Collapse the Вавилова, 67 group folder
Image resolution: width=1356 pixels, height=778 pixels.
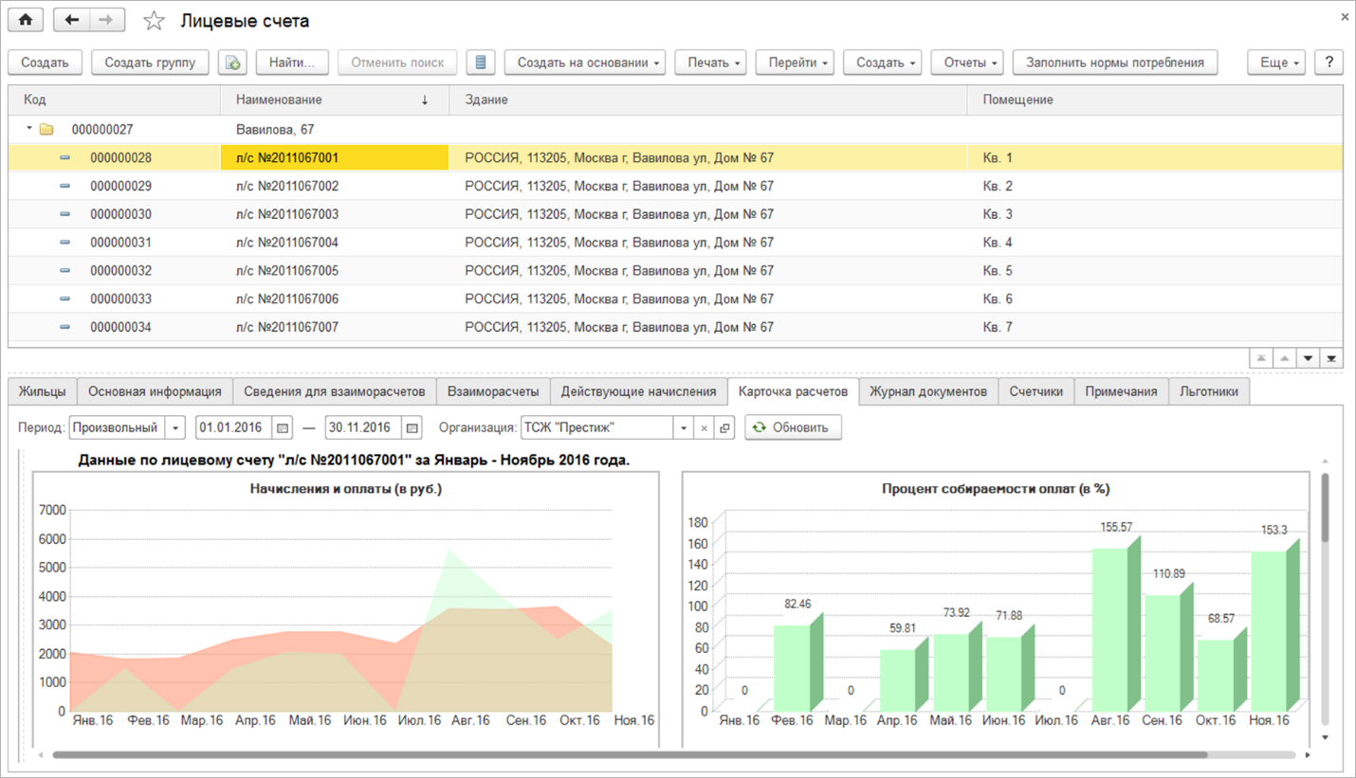(x=29, y=129)
